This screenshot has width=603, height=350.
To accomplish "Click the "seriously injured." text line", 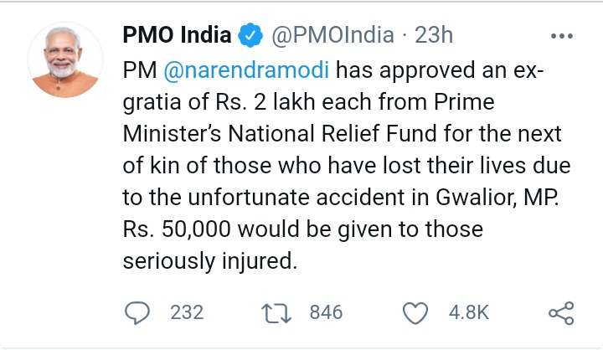I will click(x=209, y=260).
